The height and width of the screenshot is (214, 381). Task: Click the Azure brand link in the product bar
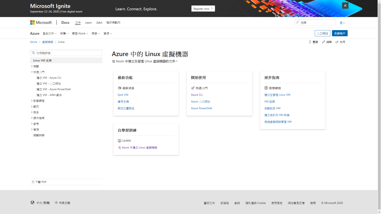click(35, 33)
